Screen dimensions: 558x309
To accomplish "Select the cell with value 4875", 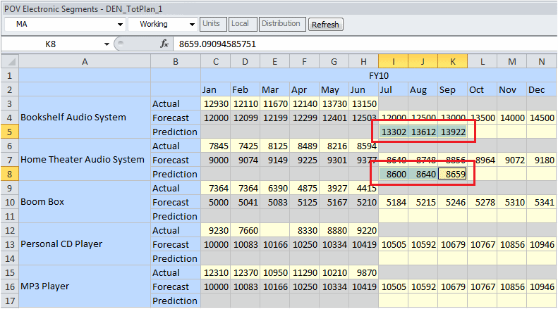I will (304, 188).
